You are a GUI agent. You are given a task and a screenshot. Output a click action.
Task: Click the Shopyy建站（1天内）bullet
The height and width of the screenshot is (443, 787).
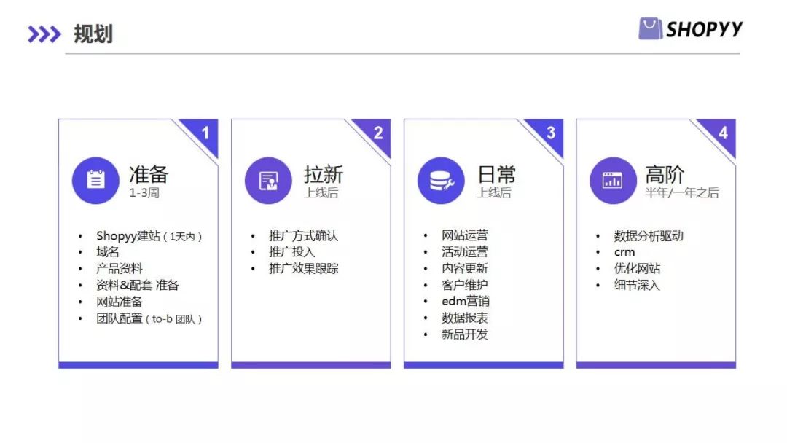tap(149, 236)
